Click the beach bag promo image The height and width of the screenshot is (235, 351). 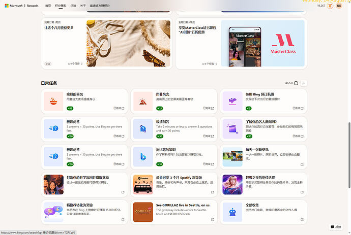tap(128, 43)
